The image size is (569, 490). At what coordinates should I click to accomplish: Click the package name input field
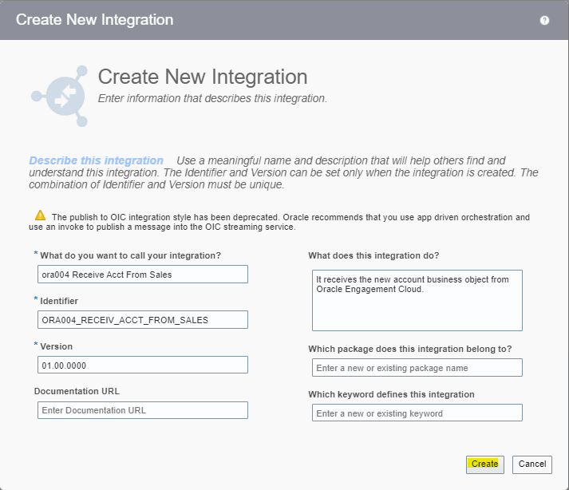(417, 368)
